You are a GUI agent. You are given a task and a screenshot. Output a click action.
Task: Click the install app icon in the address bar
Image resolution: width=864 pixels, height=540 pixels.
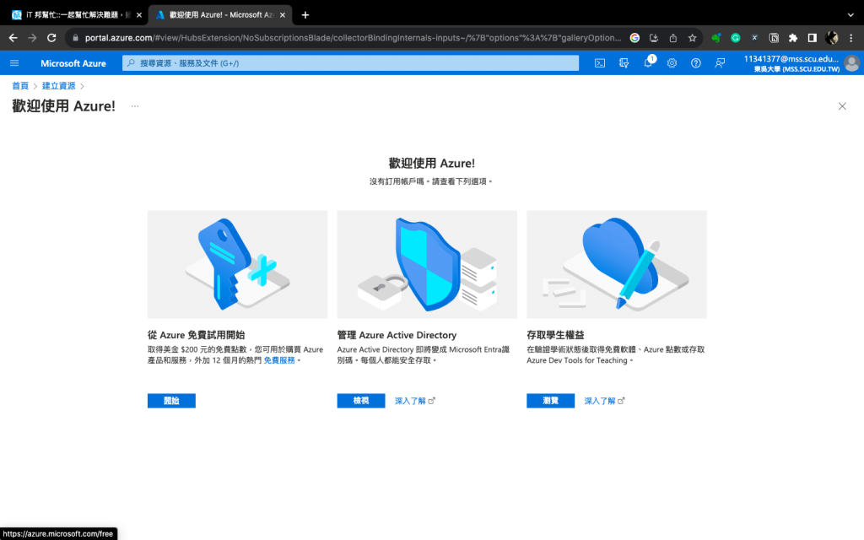click(x=654, y=38)
